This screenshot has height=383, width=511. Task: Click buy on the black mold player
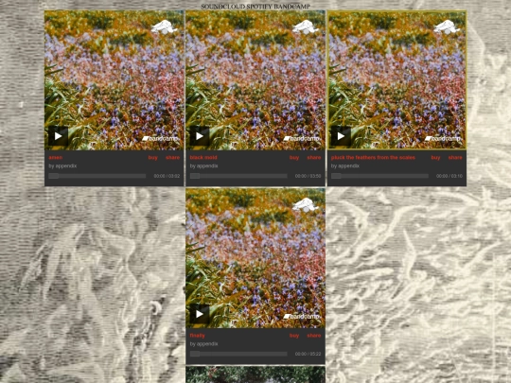tap(294, 158)
